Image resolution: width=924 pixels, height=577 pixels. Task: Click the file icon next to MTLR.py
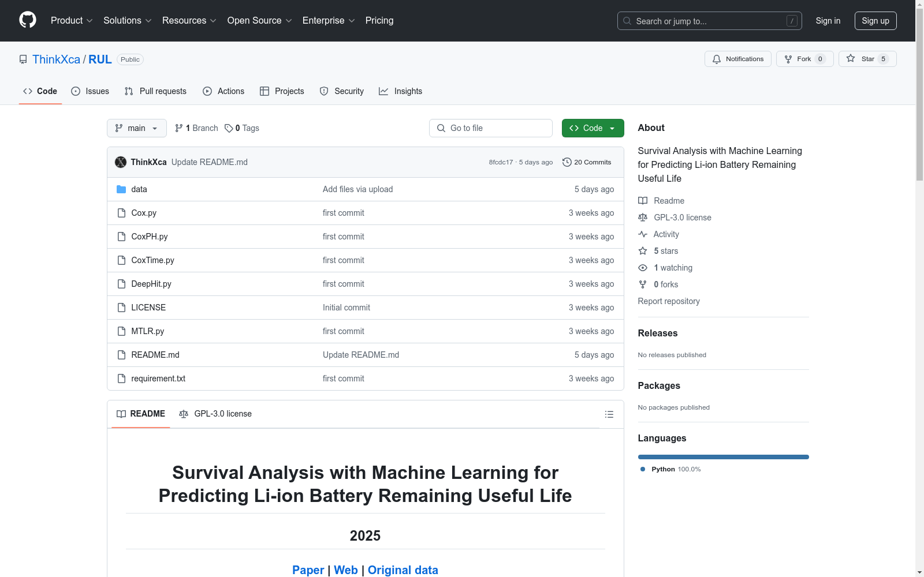coord(121,331)
